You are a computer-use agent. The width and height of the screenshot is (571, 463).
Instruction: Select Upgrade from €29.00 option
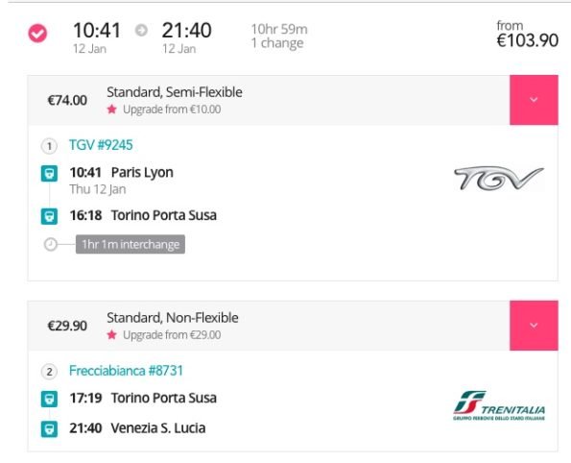click(x=172, y=335)
